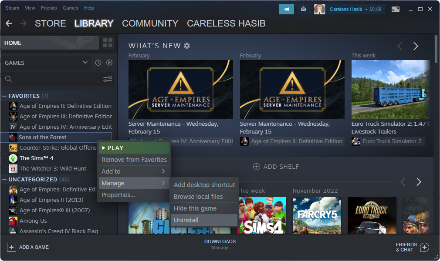Collapse the Uncategorized category
This screenshot has height=261, width=440.
4,179
